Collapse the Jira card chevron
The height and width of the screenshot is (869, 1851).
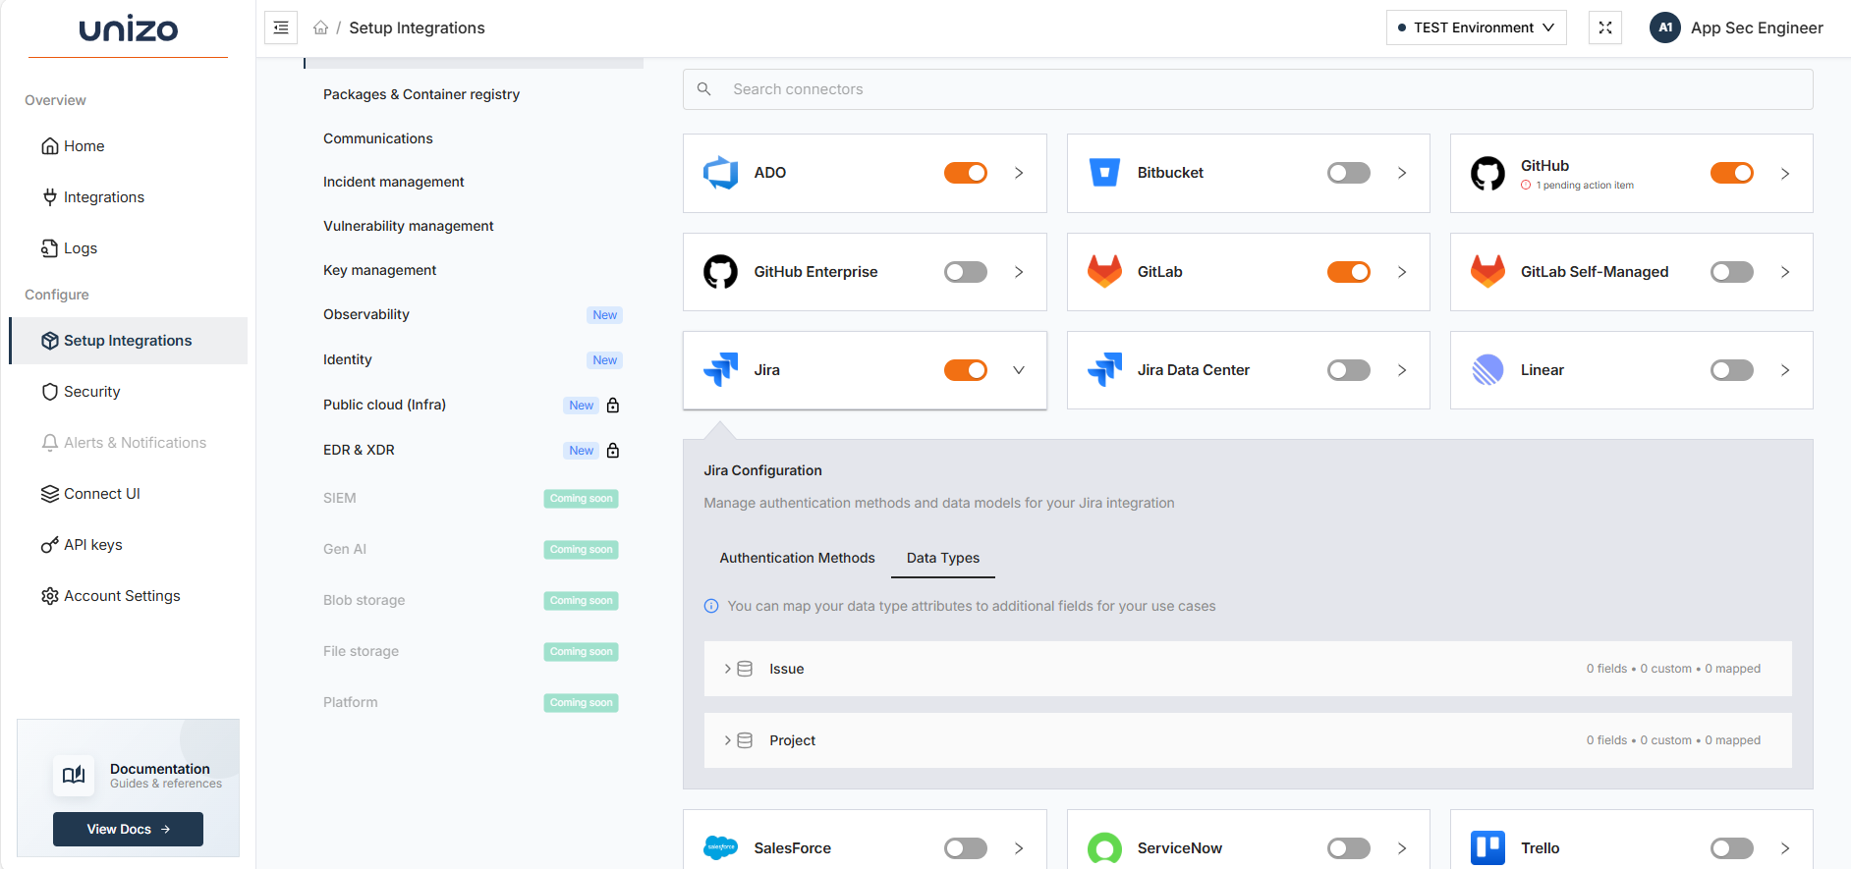point(1019,370)
